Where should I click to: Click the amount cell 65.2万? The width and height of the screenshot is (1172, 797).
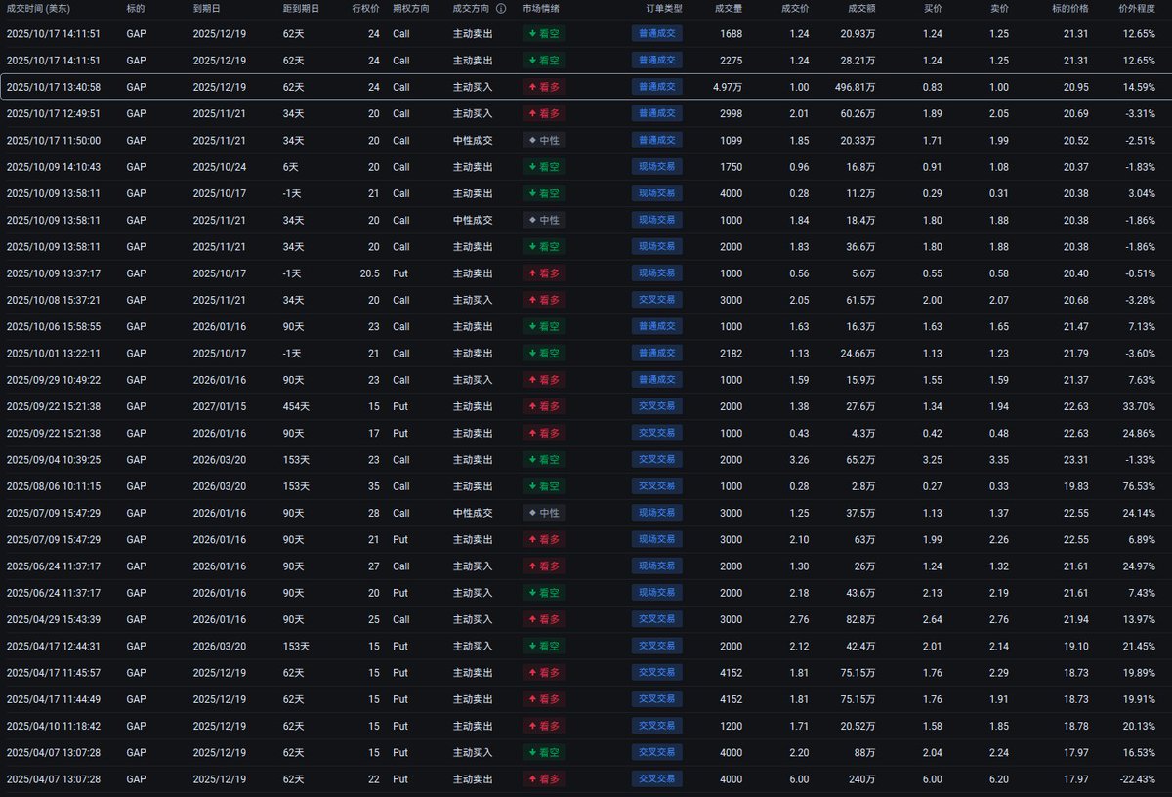click(x=860, y=459)
